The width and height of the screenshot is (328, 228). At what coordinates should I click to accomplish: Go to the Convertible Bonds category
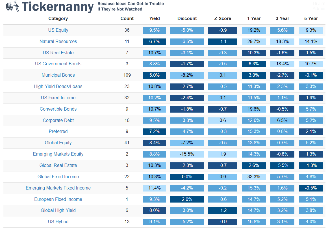point(58,109)
